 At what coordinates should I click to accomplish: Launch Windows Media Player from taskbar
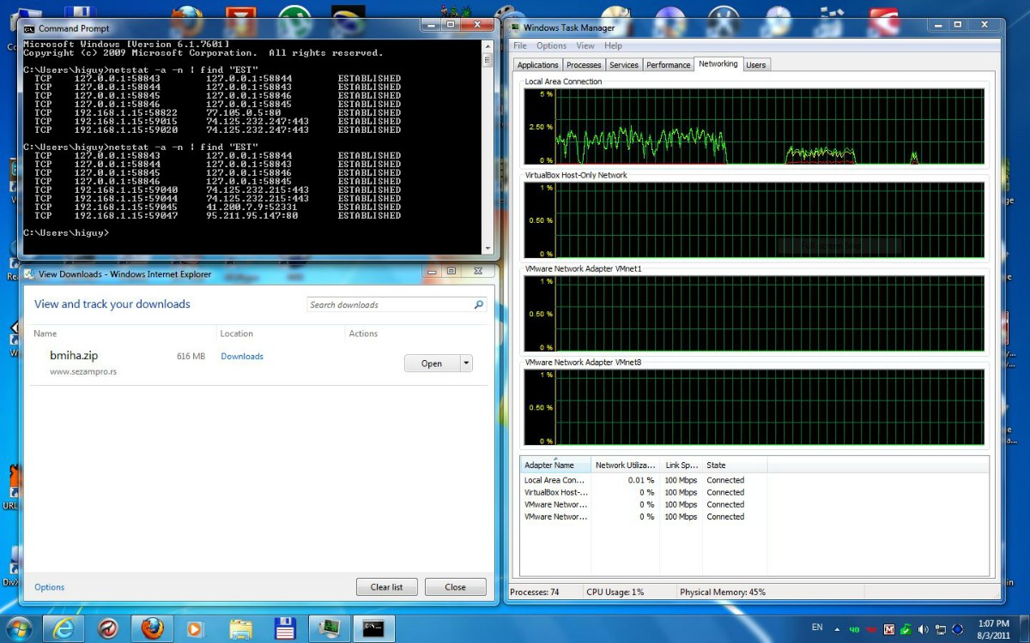point(195,628)
